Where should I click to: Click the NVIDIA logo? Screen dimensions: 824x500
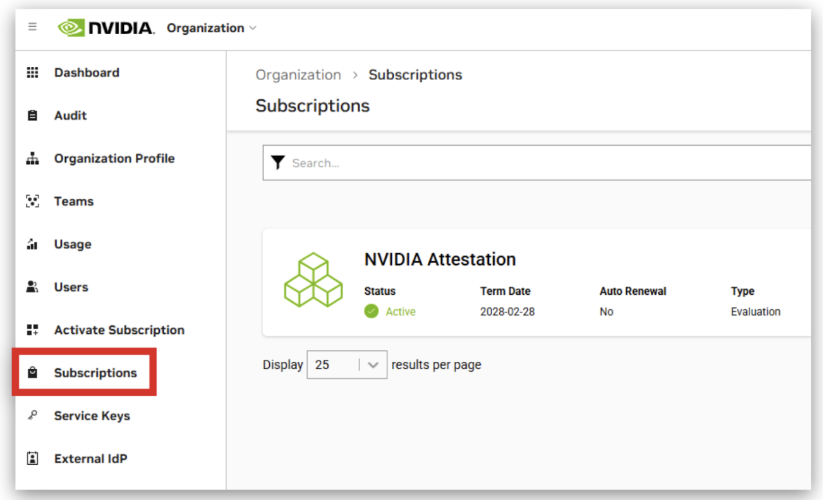[x=106, y=28]
